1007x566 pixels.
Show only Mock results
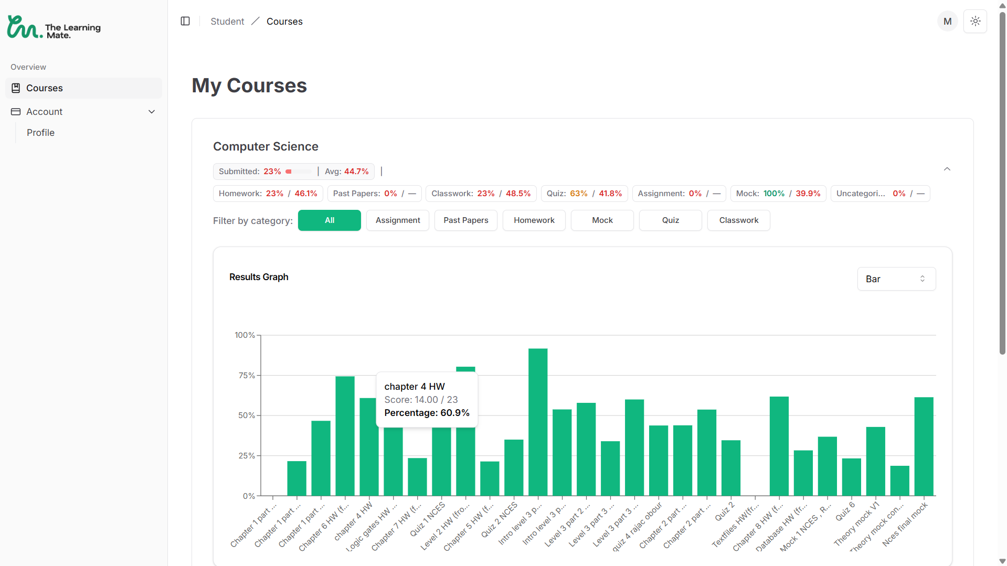(602, 220)
